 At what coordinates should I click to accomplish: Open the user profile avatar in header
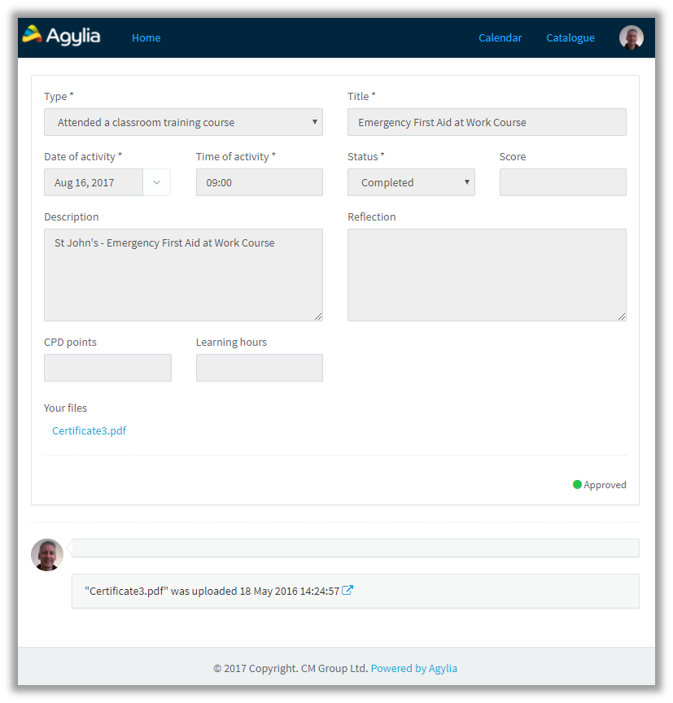[x=631, y=37]
